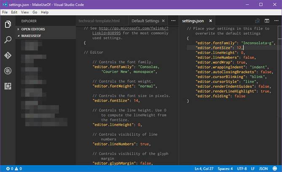The height and width of the screenshot is (172, 282).
Task: Open the View menu
Action: pyautogui.click(x=25, y=12)
